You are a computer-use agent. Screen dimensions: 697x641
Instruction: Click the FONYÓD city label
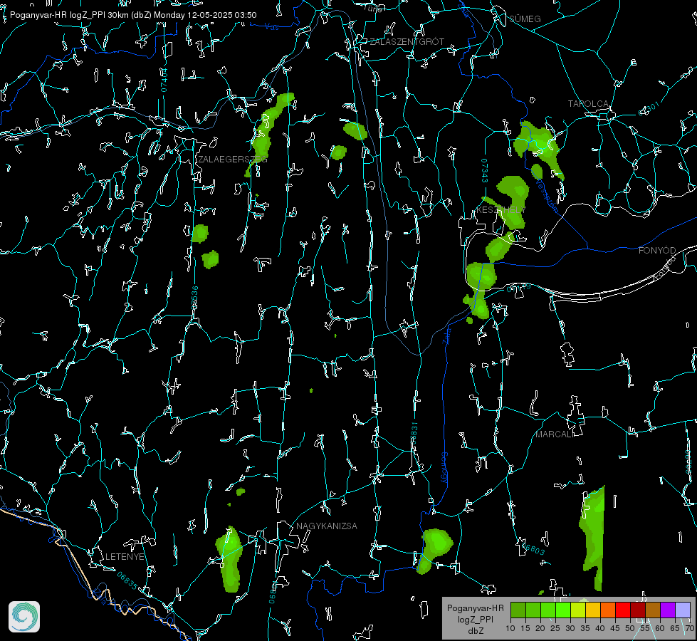657,251
